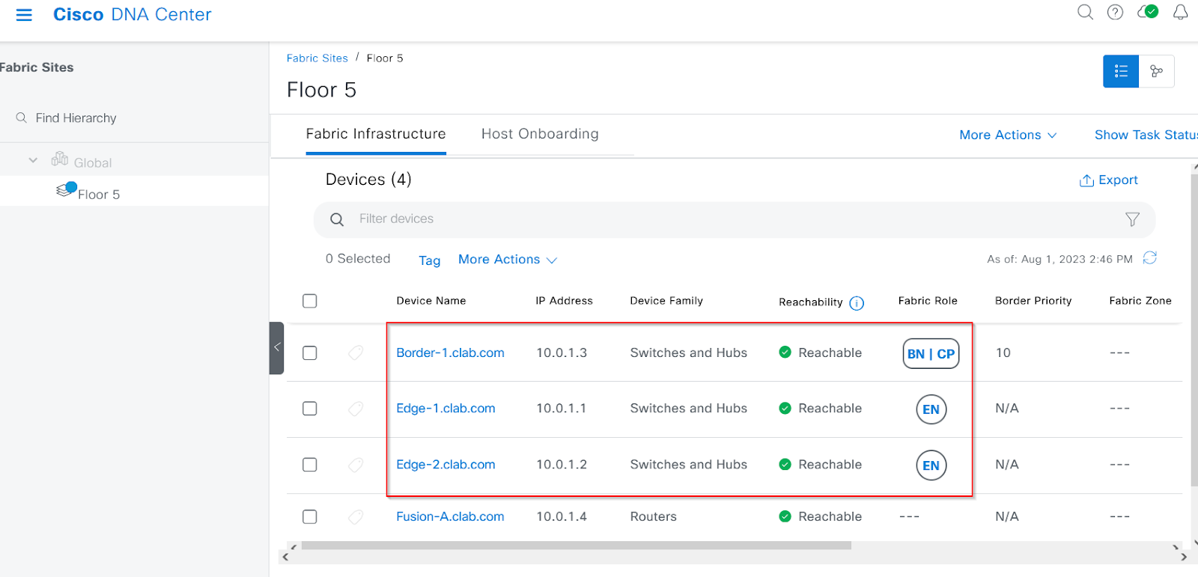Viewport: 1198px width, 577px height.
Task: Click IP address 10.0.1.3 cell
Action: pos(562,352)
